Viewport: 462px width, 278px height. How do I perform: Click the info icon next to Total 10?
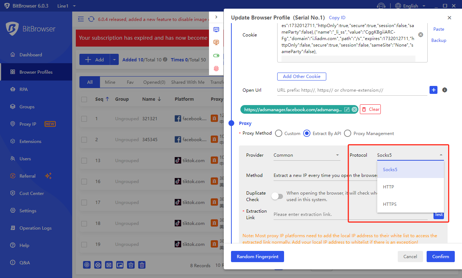pyautogui.click(x=165, y=60)
